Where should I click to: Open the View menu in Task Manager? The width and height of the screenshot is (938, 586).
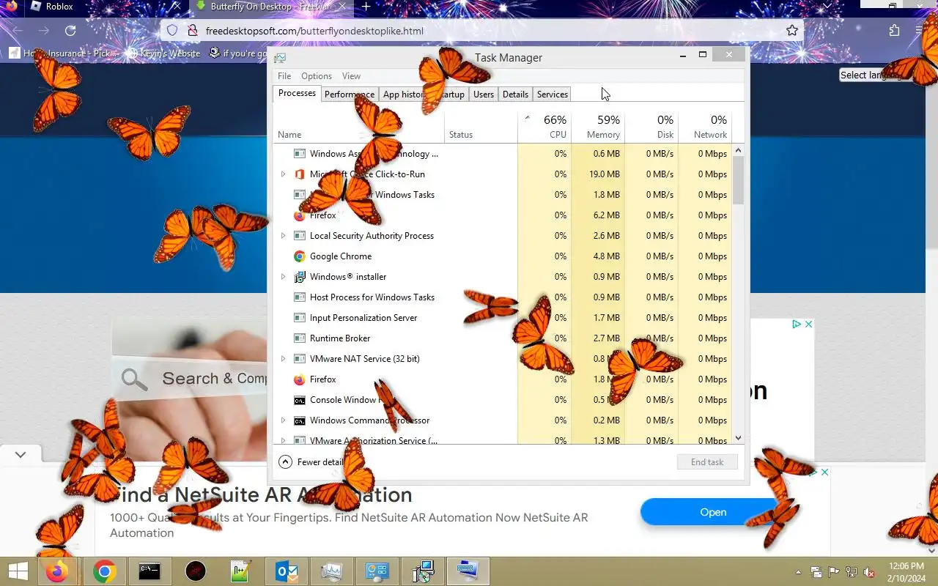point(351,76)
